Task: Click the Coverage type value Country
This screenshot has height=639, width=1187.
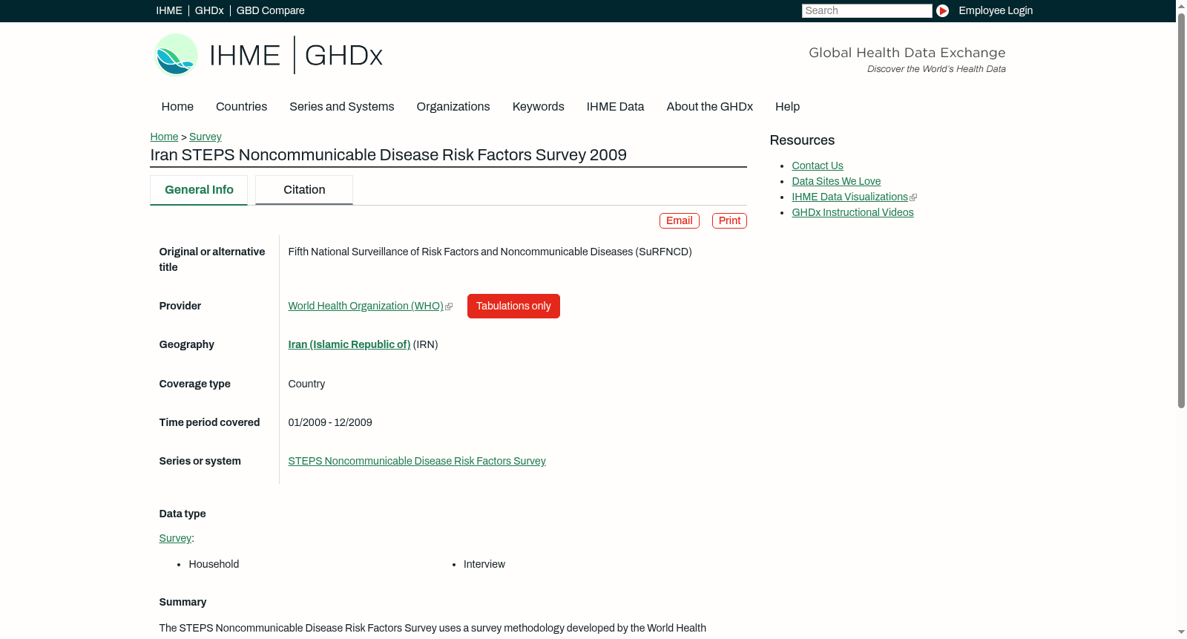Action: (306, 384)
